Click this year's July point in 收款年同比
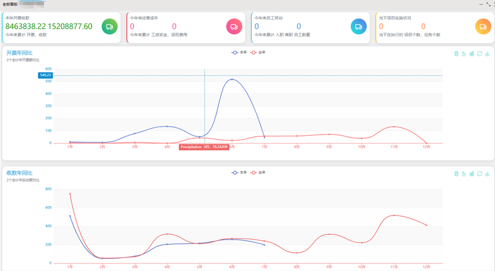Viewport: 495px width, 271px height. [264, 245]
